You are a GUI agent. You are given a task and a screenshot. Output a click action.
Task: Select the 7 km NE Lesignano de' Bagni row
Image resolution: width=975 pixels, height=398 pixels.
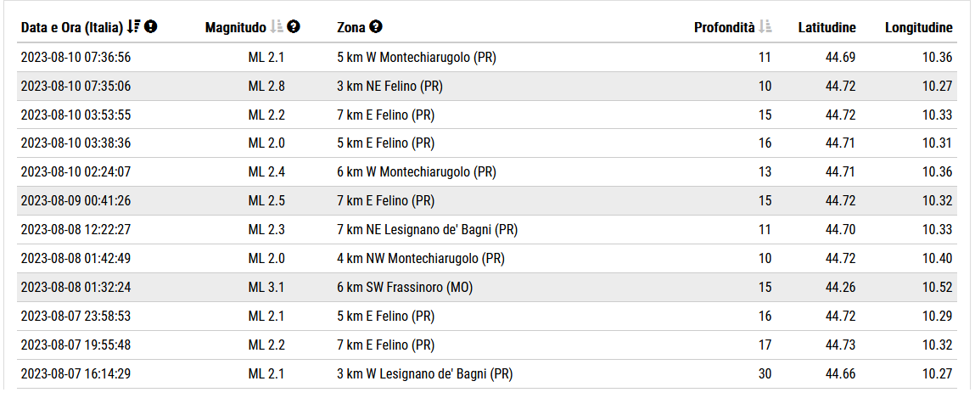[x=427, y=230]
